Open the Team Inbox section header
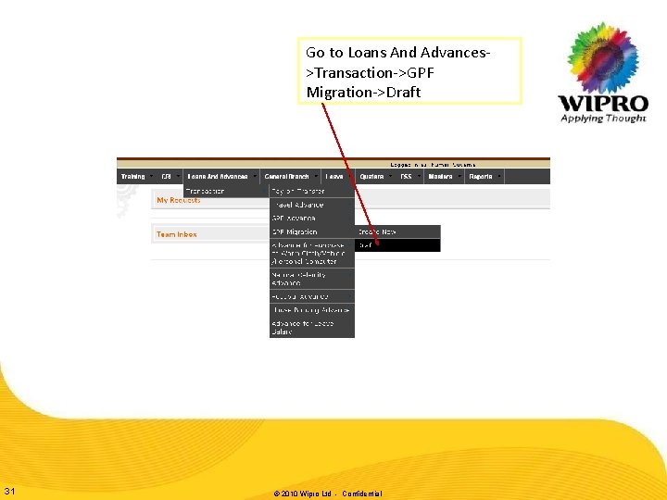This screenshot has height=500, width=667. click(177, 234)
